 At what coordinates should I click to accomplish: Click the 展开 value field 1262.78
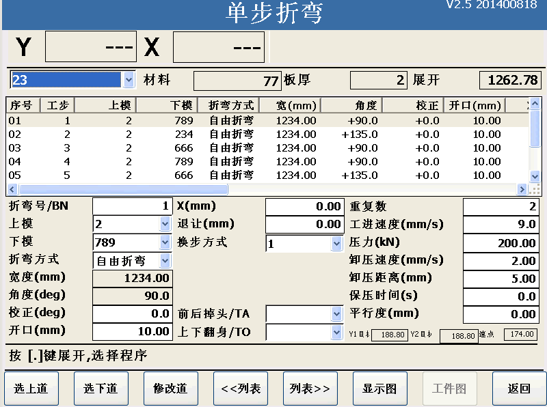[x=510, y=80]
